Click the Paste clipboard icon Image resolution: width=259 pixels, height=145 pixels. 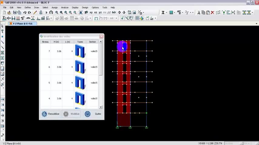pos(208,12)
